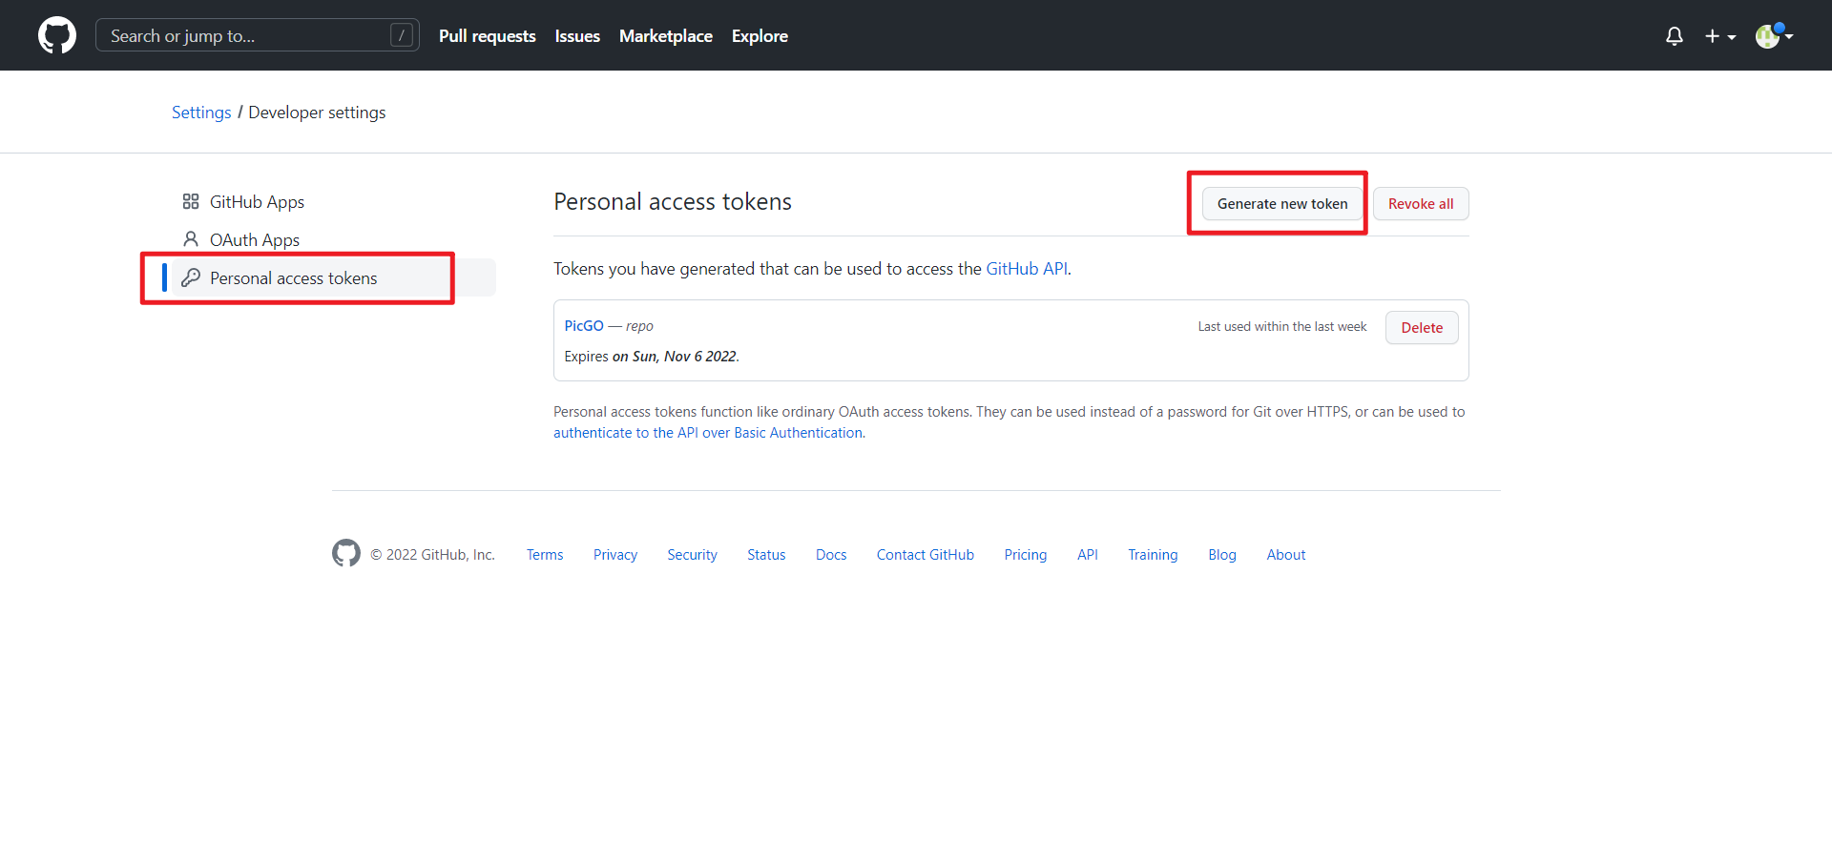Screen dimensions: 1832x861
Task: Click the Personal access tokens heading
Action: 673,202
